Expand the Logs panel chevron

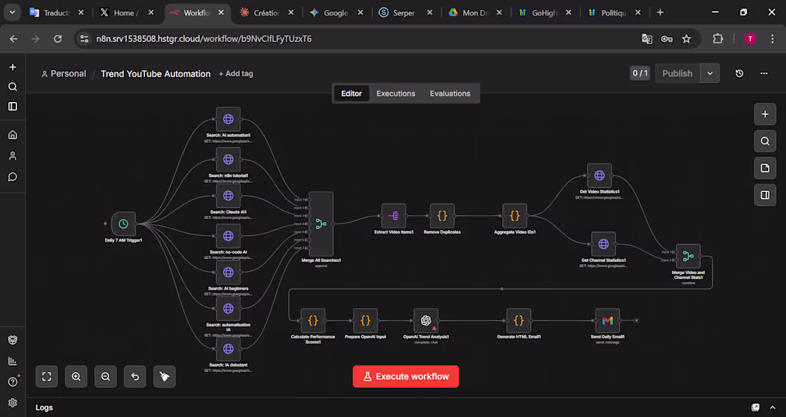[772, 408]
